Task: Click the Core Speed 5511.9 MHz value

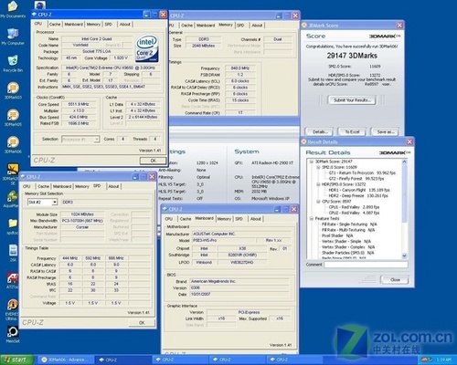Action: pyautogui.click(x=79, y=104)
